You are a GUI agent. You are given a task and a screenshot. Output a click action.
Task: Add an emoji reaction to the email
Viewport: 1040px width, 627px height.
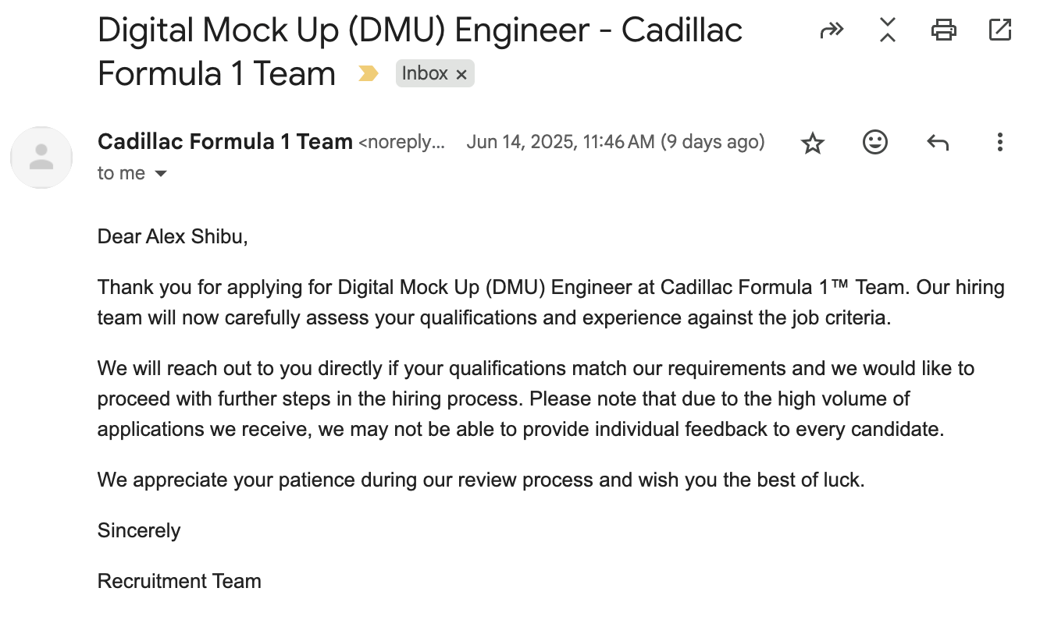pyautogui.click(x=875, y=142)
